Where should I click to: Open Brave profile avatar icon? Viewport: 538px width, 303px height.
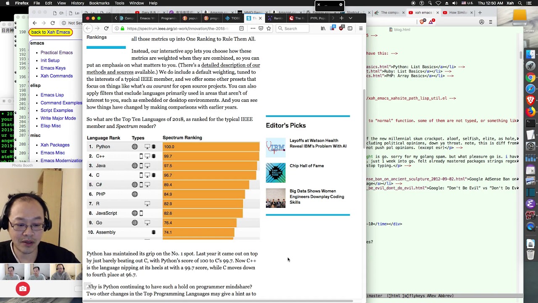[x=482, y=21]
